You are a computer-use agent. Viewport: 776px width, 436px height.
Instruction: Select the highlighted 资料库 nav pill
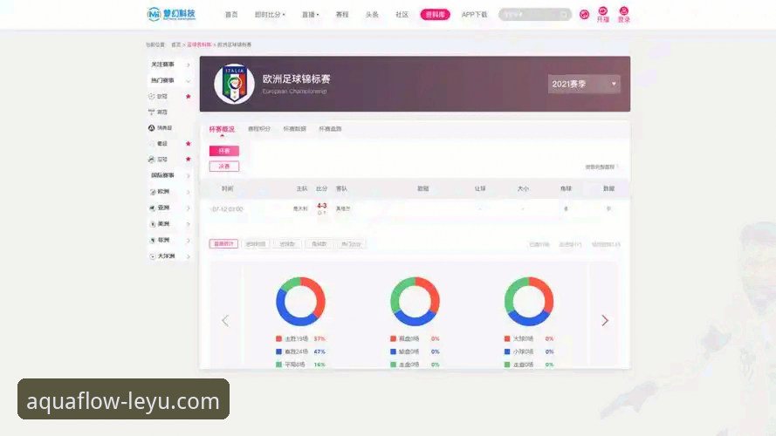tap(435, 15)
